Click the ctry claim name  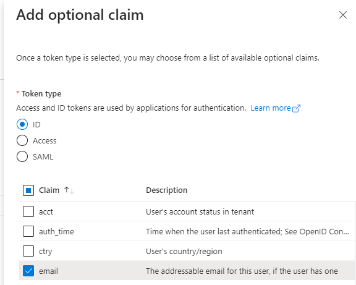click(x=45, y=252)
